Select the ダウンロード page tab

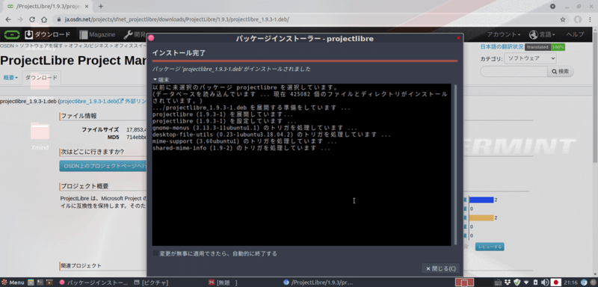coord(41,78)
